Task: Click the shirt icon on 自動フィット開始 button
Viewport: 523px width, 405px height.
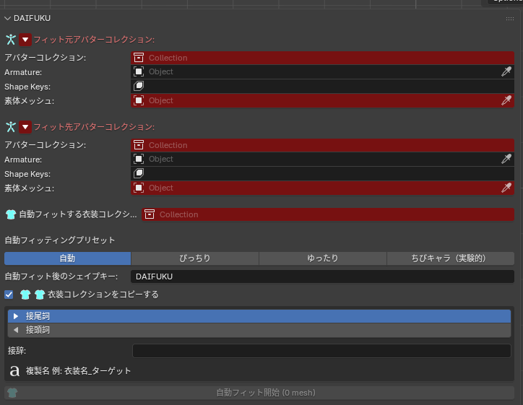Action: 12,393
